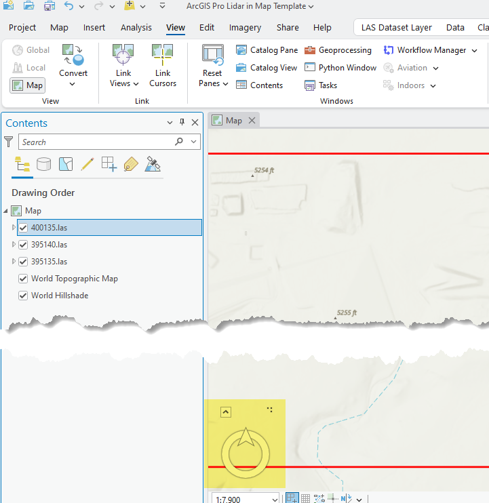Viewport: 489px width, 503px height.
Task: Switch to the Edit ribbon tab
Action: (207, 28)
